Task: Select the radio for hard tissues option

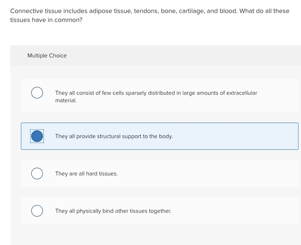Action: click(x=37, y=173)
